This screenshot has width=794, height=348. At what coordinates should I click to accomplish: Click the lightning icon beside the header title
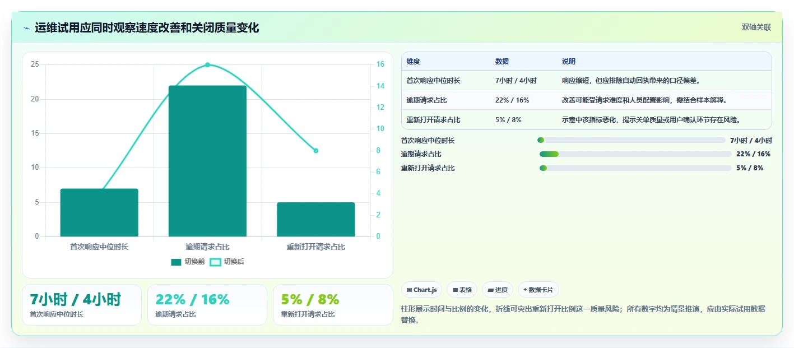[x=26, y=28]
